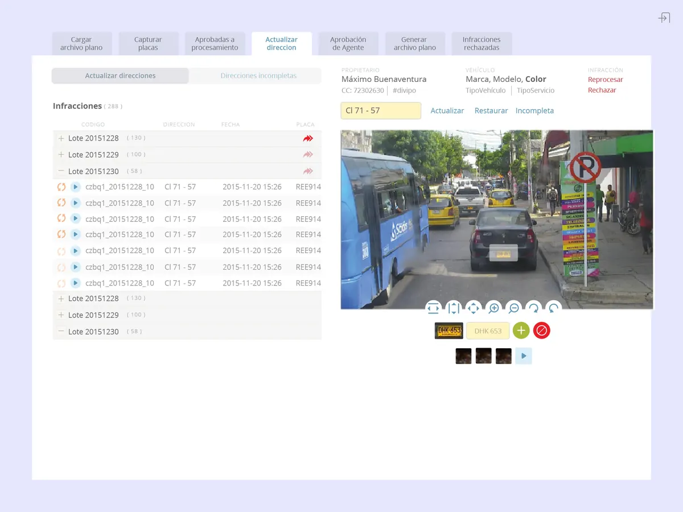This screenshot has height=512, width=683.
Task: Click the logout icon in the top corner
Action: point(664,18)
